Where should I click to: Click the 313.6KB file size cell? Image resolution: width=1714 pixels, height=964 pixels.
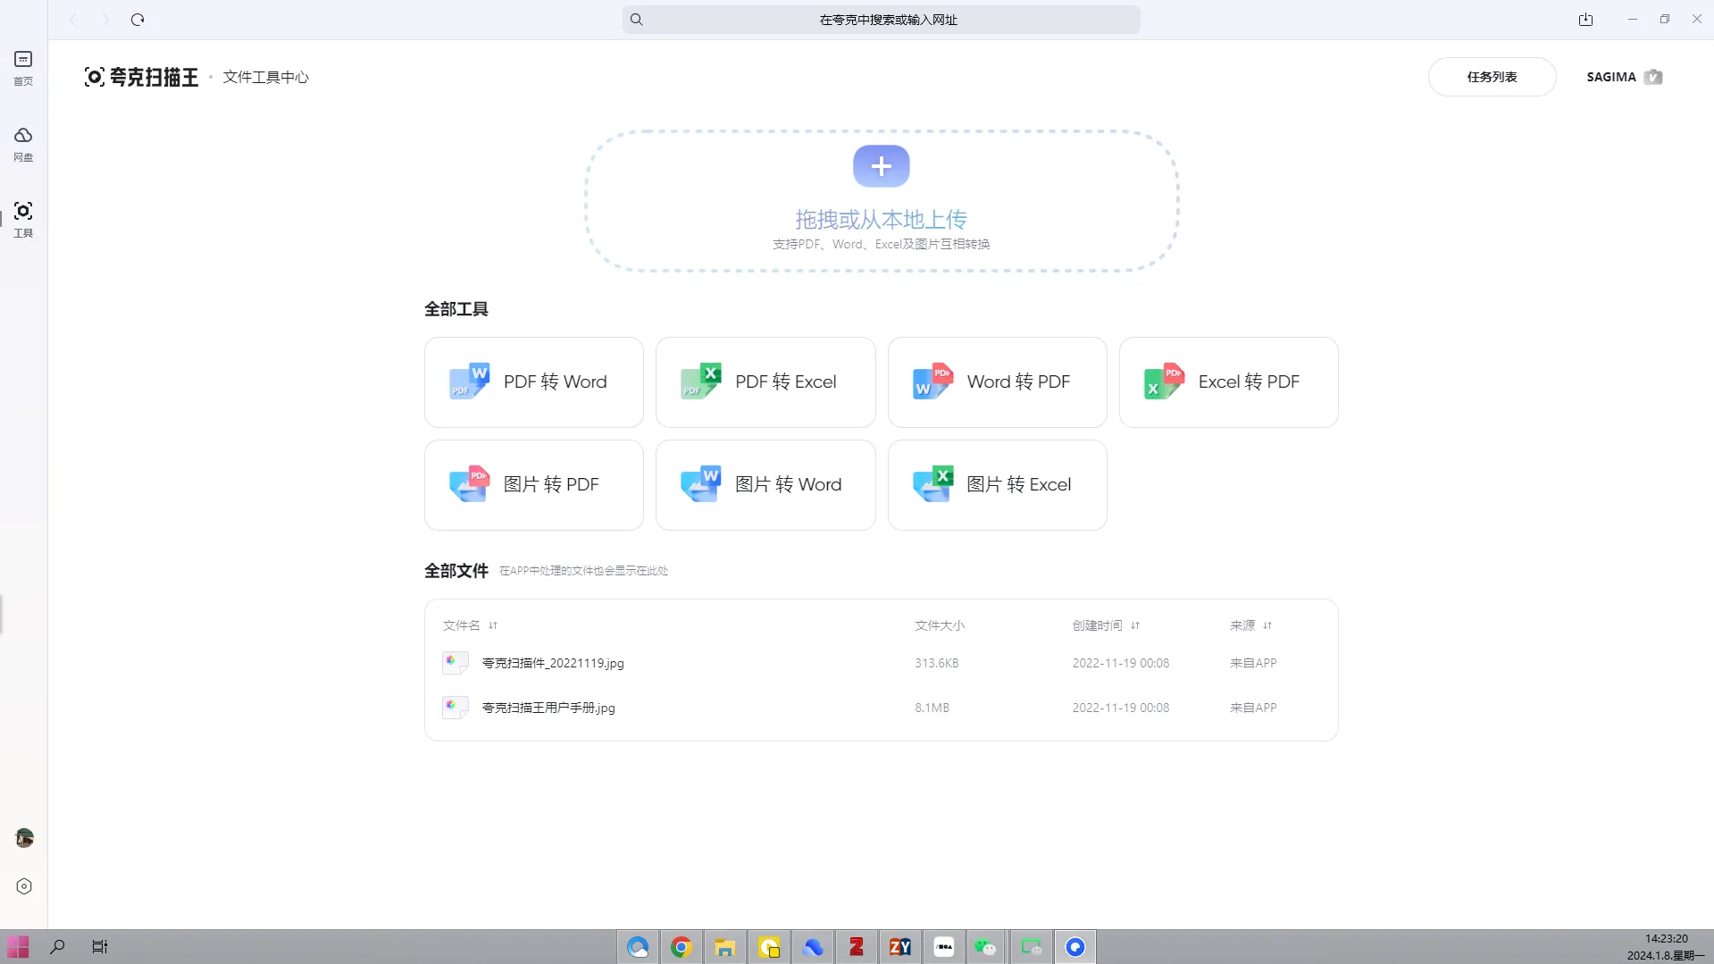click(x=937, y=663)
